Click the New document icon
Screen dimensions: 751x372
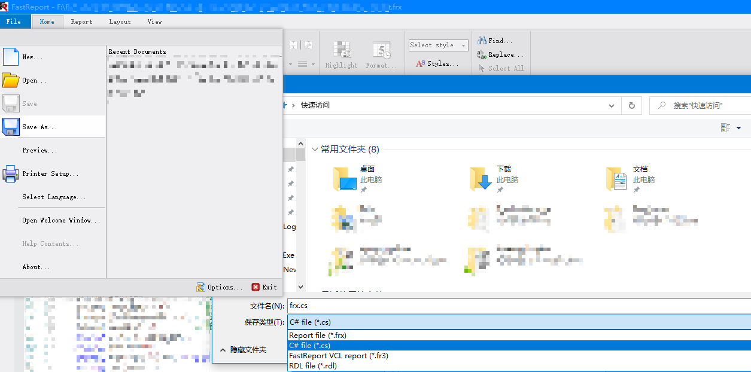pos(11,57)
